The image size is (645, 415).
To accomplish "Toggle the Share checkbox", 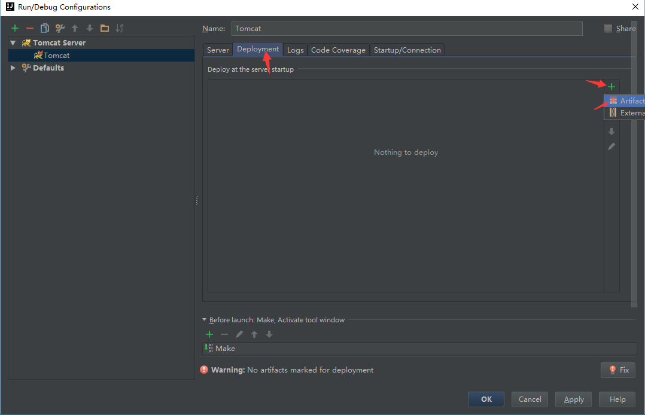I will pyautogui.click(x=608, y=28).
